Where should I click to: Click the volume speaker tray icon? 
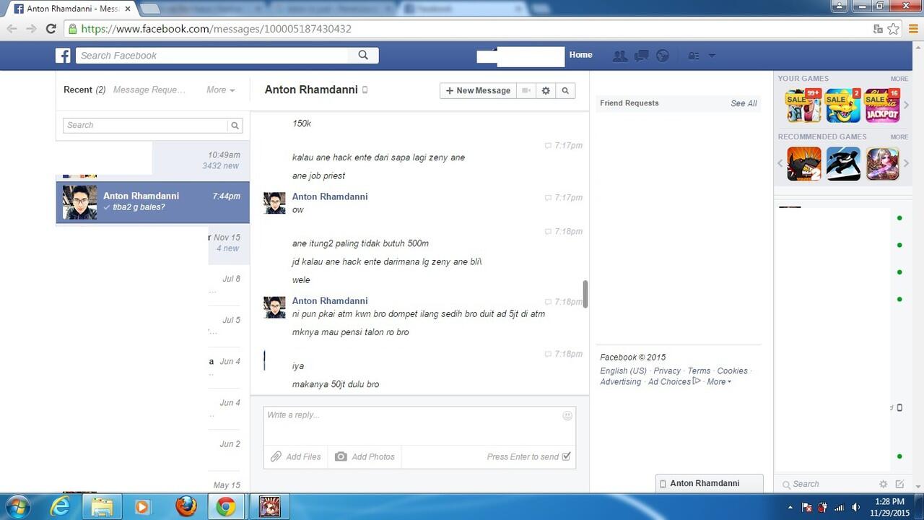855,507
